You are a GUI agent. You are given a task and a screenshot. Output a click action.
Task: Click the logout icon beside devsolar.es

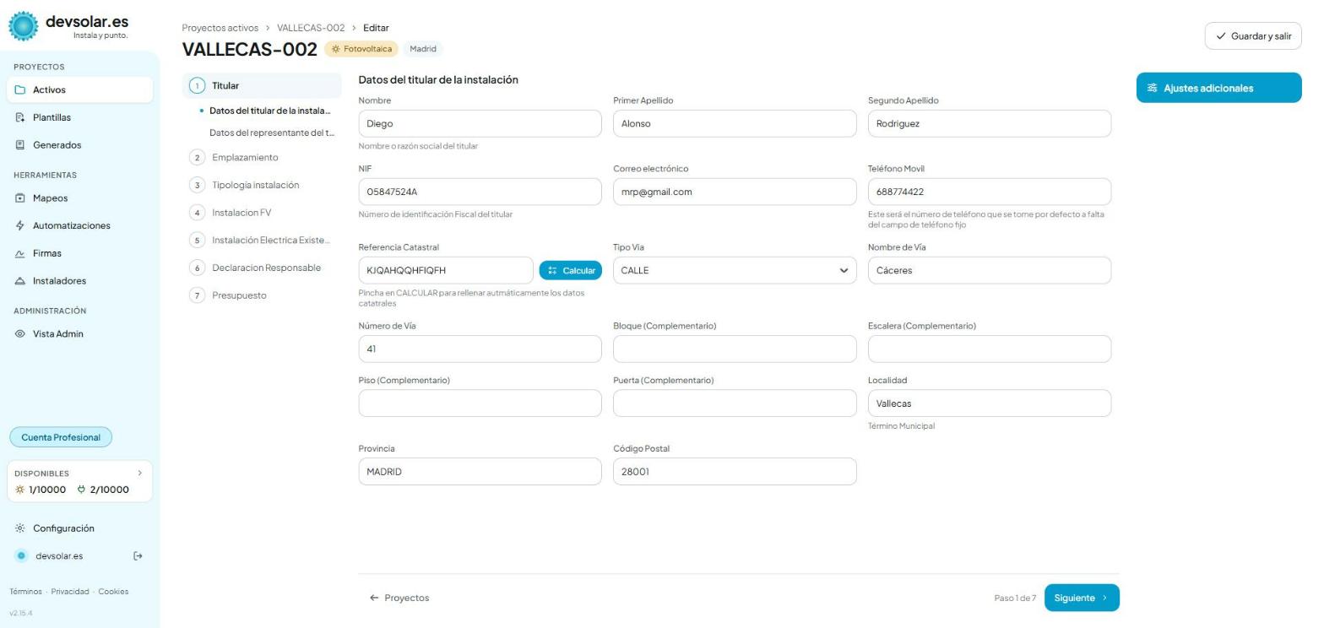click(x=138, y=556)
